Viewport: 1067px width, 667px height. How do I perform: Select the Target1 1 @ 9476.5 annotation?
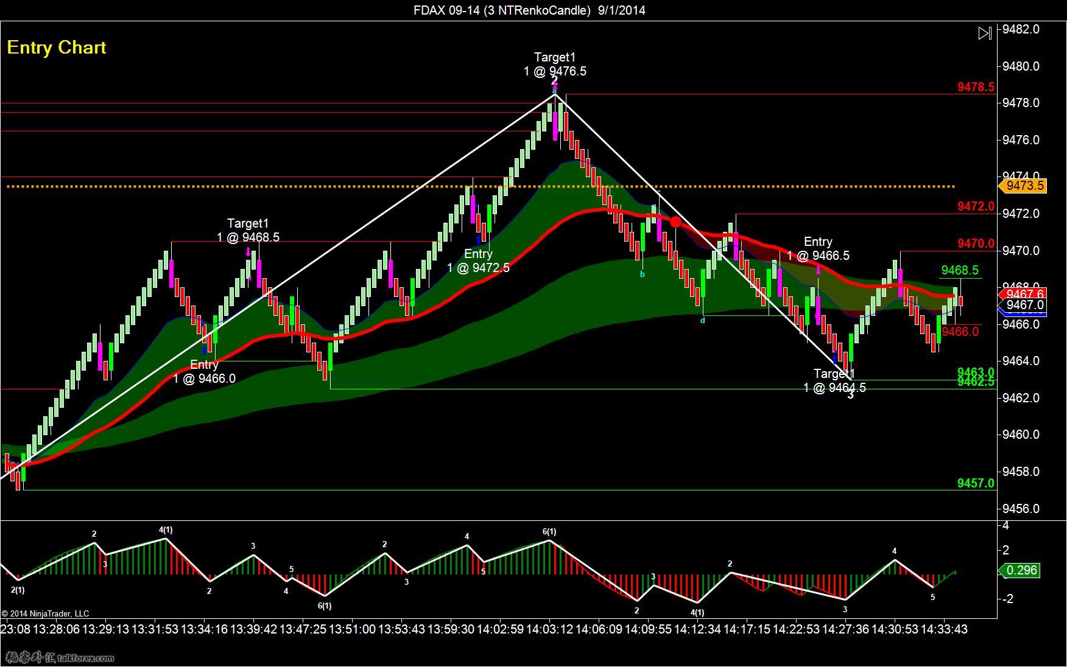pos(555,64)
